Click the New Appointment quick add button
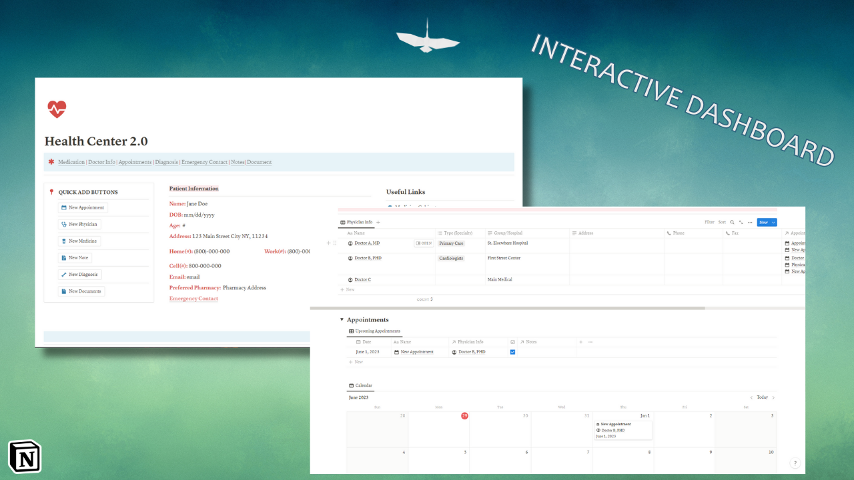 pos(83,208)
